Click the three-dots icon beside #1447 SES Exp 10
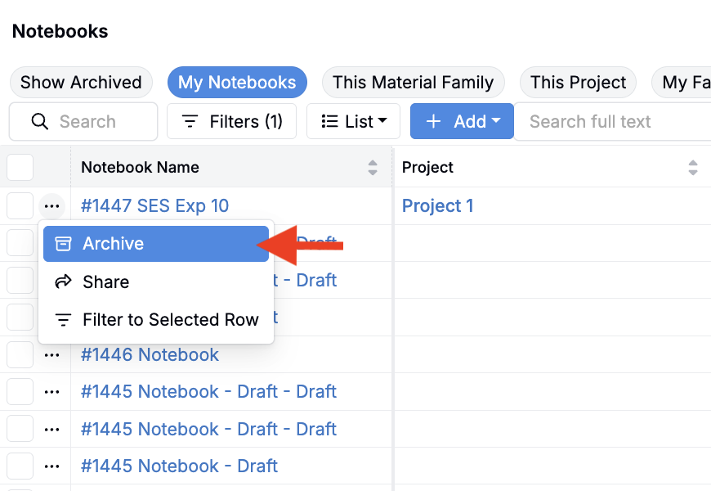The image size is (711, 491). coord(52,206)
